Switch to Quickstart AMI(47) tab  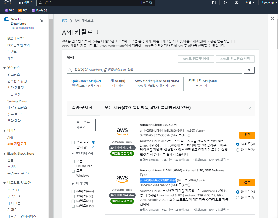(x=86, y=83)
